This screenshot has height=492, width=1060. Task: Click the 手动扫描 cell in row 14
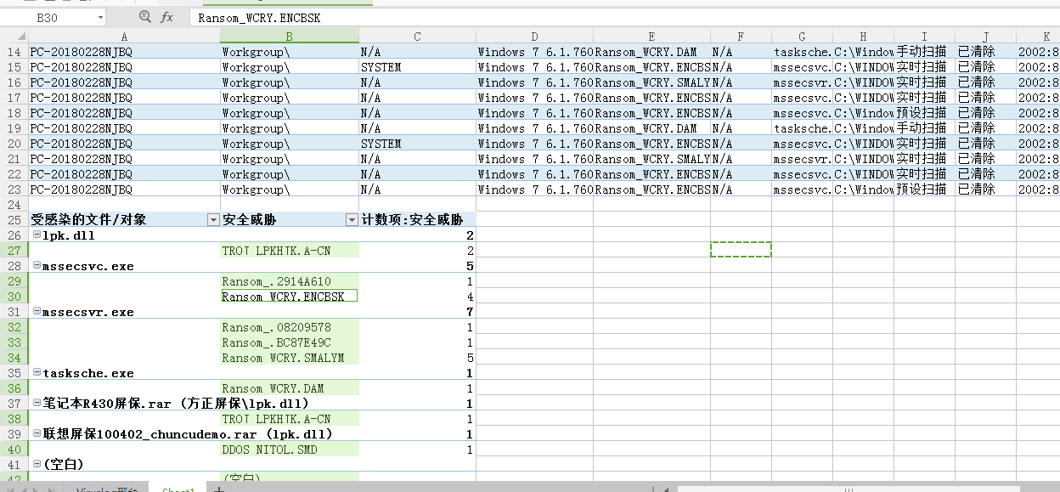(924, 52)
